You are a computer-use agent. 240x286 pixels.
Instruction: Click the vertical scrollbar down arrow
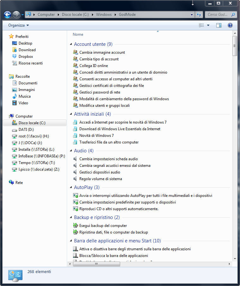[235, 259]
